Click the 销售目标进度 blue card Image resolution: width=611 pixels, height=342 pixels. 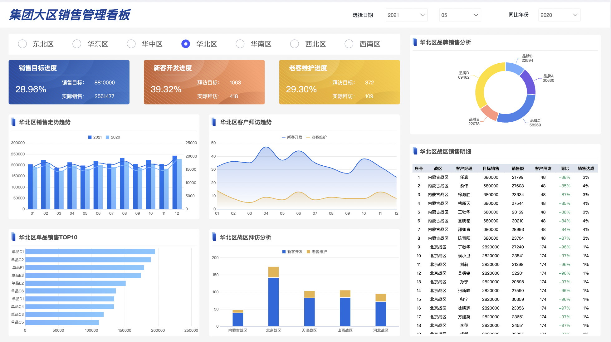69,82
